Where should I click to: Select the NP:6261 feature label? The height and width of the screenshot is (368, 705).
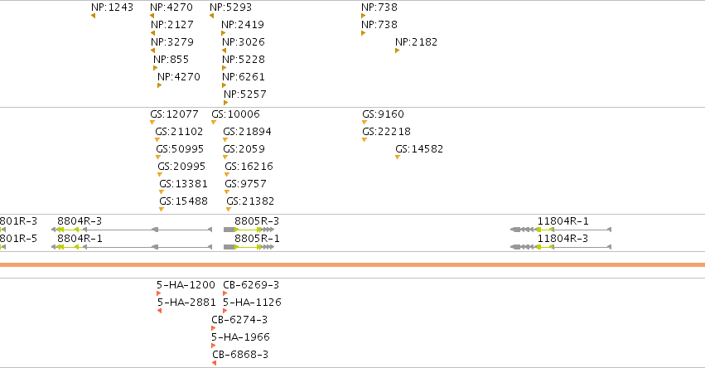point(244,77)
